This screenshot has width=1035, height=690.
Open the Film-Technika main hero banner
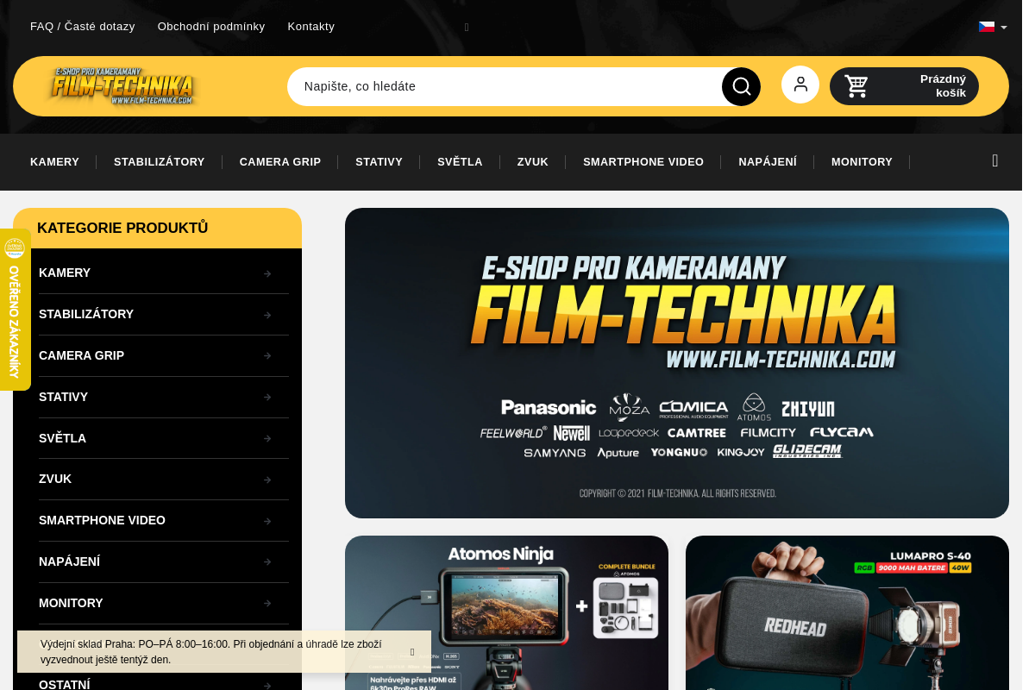tap(677, 363)
